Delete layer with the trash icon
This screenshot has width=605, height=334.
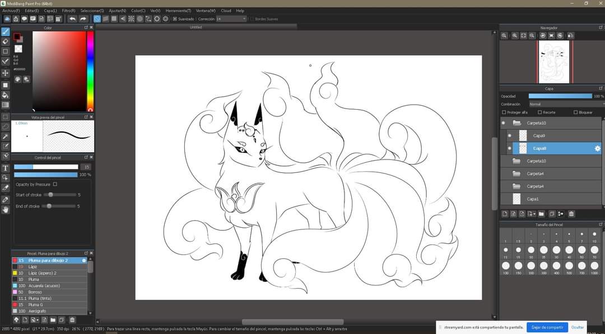point(571,214)
